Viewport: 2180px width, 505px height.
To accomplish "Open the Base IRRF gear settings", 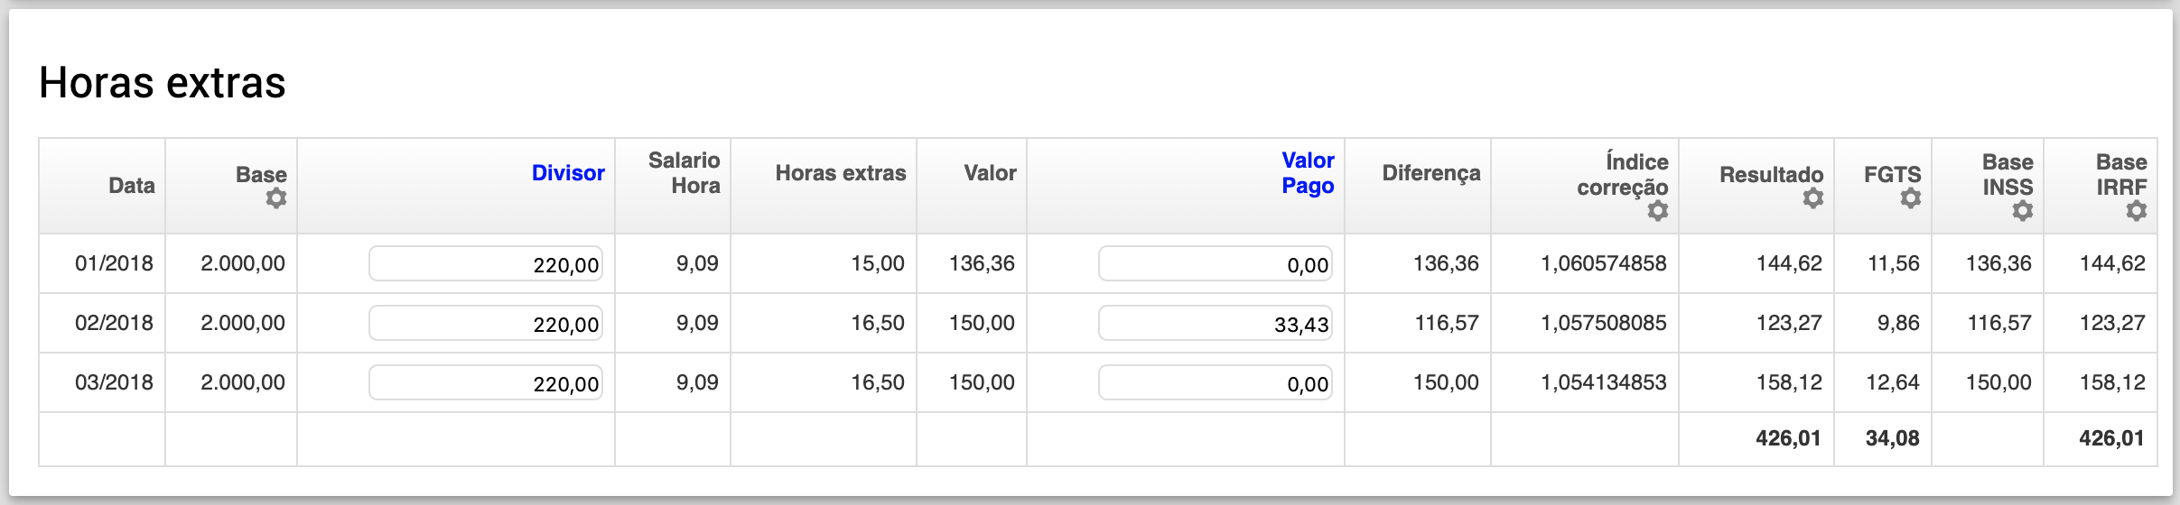I will point(2136,211).
